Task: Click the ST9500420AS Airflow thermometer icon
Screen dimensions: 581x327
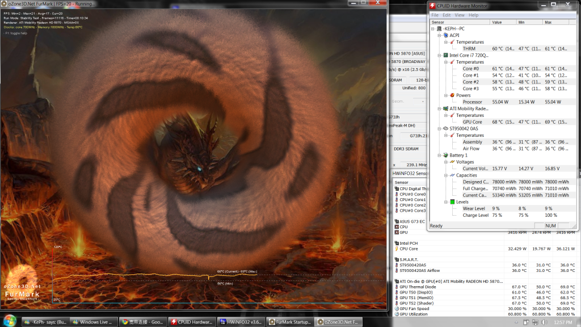Action: click(x=397, y=271)
